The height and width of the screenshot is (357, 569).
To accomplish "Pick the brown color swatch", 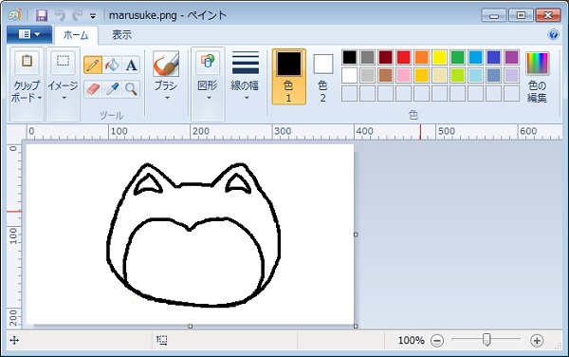I will coord(385,75).
